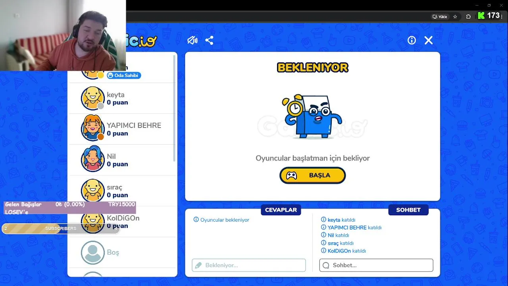Screen dimensions: 508x286
Task: Click sıraç's avatar in player list
Action: pyautogui.click(x=93, y=191)
